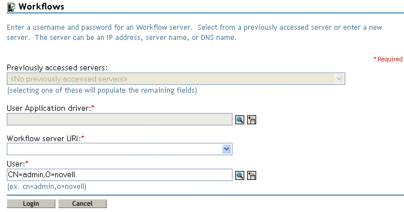Browse for a user with the magnifier icon
This screenshot has width=404, height=212.
click(240, 175)
